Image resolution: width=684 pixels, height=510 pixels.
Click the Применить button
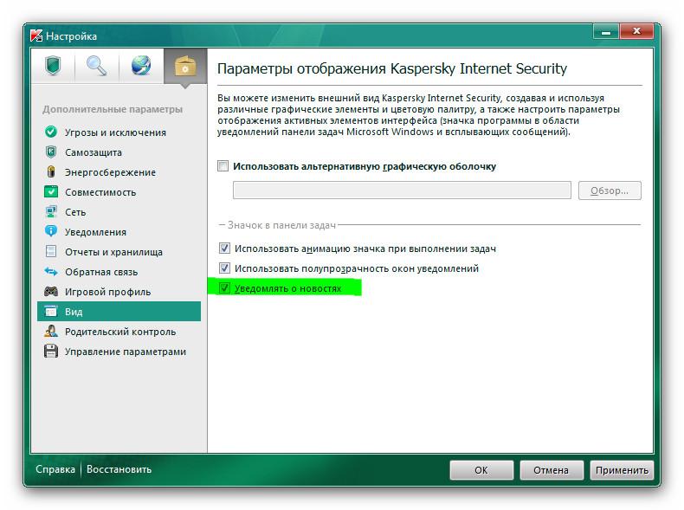tap(622, 470)
